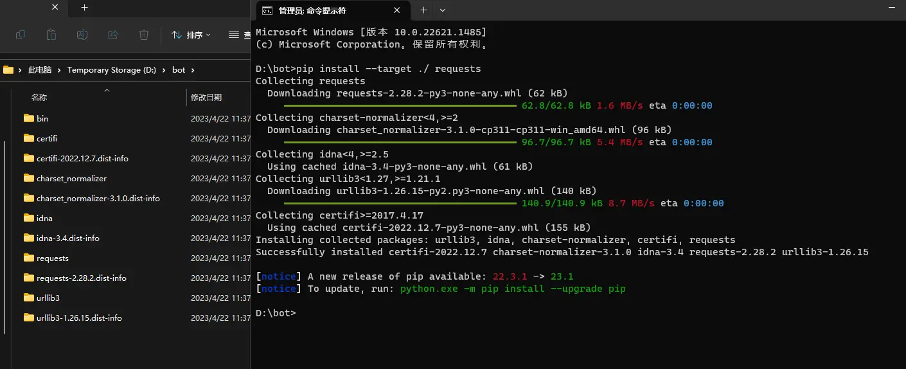Navigate to 此电脑 in the breadcrumb
The width and height of the screenshot is (906, 369).
tap(40, 70)
